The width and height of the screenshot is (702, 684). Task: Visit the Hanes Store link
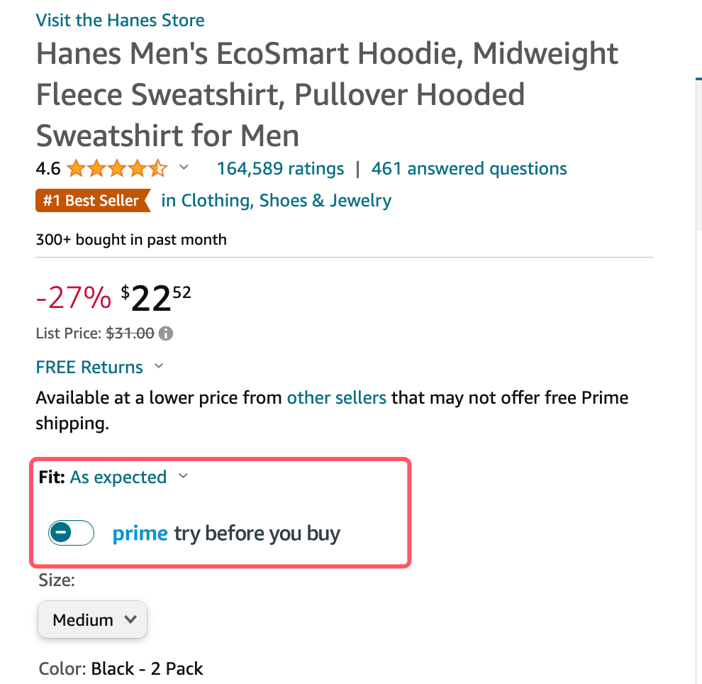tap(120, 20)
